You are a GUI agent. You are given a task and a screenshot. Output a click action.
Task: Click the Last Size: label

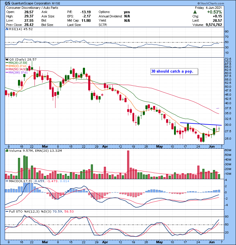(74, 25)
